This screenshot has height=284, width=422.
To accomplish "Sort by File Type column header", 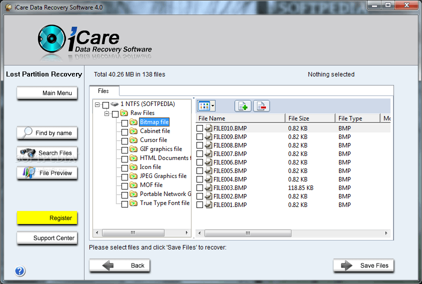I will click(x=357, y=118).
